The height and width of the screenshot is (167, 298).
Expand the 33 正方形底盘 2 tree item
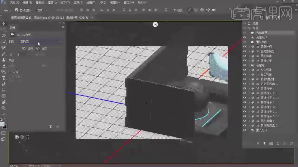tap(249, 126)
